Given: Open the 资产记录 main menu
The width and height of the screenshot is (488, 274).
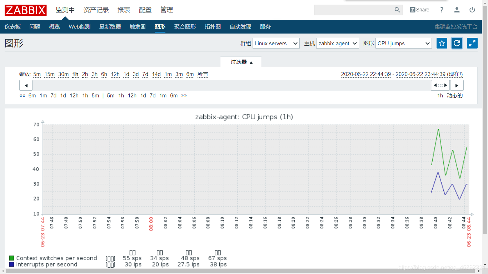Looking at the screenshot, I should (96, 10).
